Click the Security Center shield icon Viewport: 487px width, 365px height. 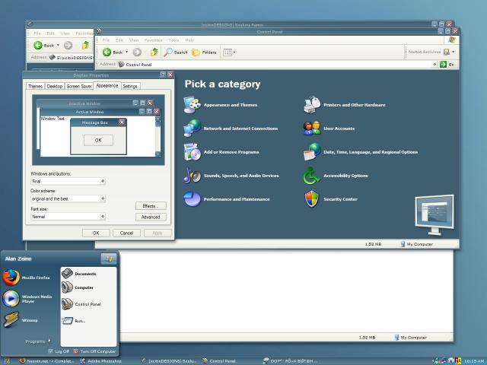(312, 199)
